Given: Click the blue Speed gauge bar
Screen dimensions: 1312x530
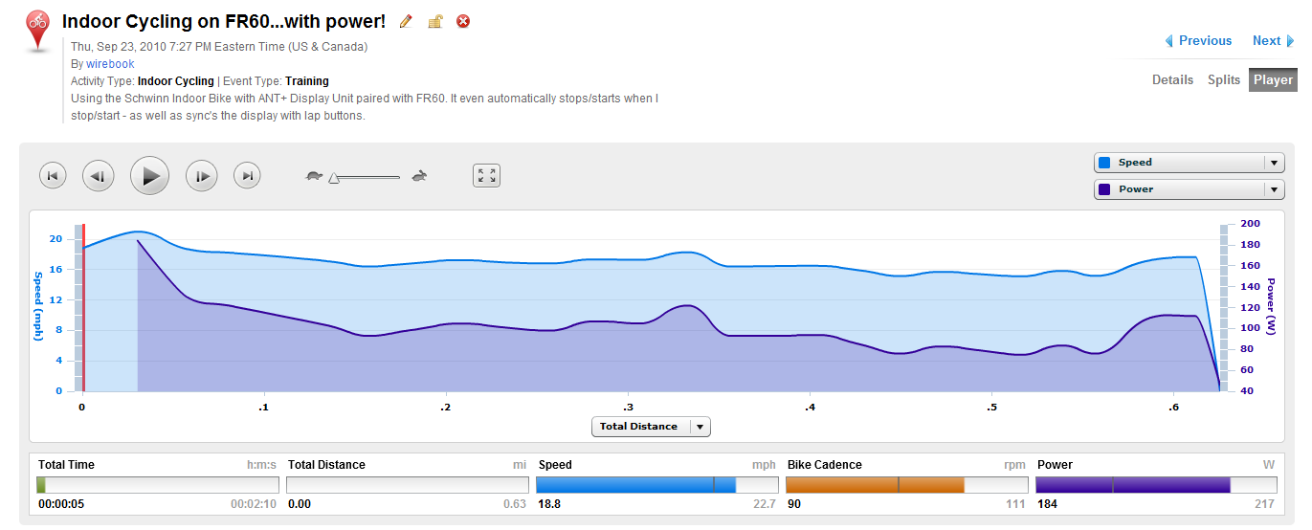Looking at the screenshot, I should (x=656, y=485).
